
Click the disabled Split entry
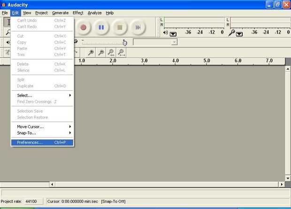pyautogui.click(x=42, y=80)
